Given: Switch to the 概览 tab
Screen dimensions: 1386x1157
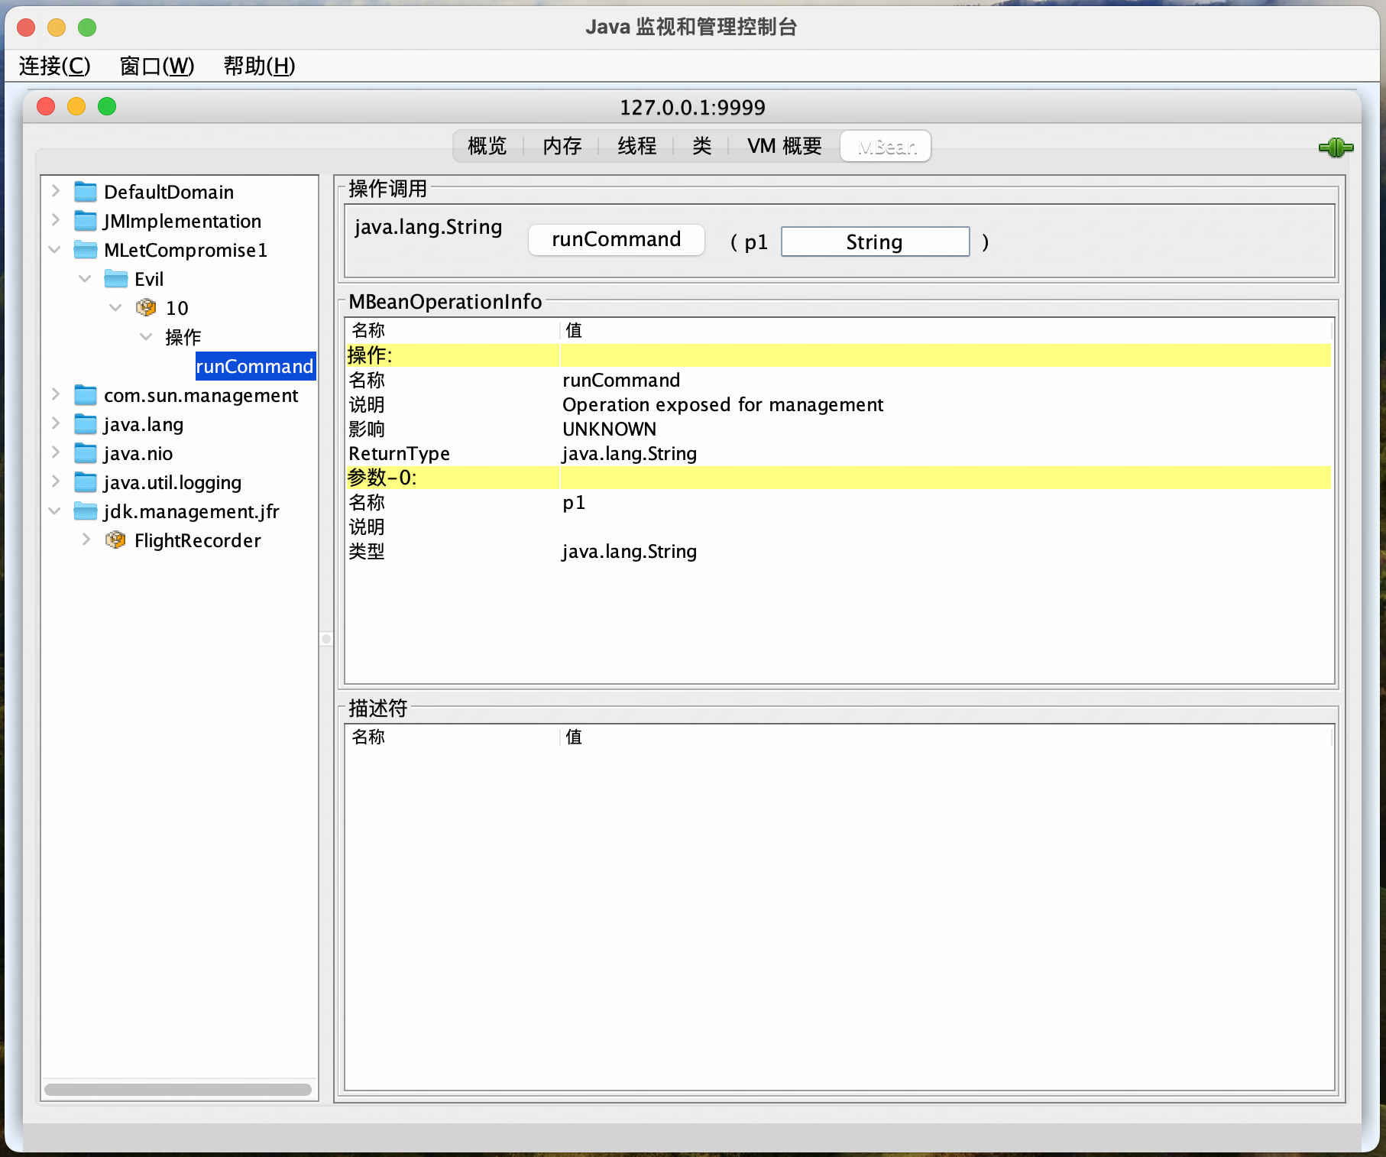Looking at the screenshot, I should [x=487, y=146].
